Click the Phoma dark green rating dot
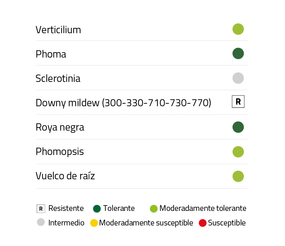Viewport: 285px width, 246px height. [x=238, y=53]
